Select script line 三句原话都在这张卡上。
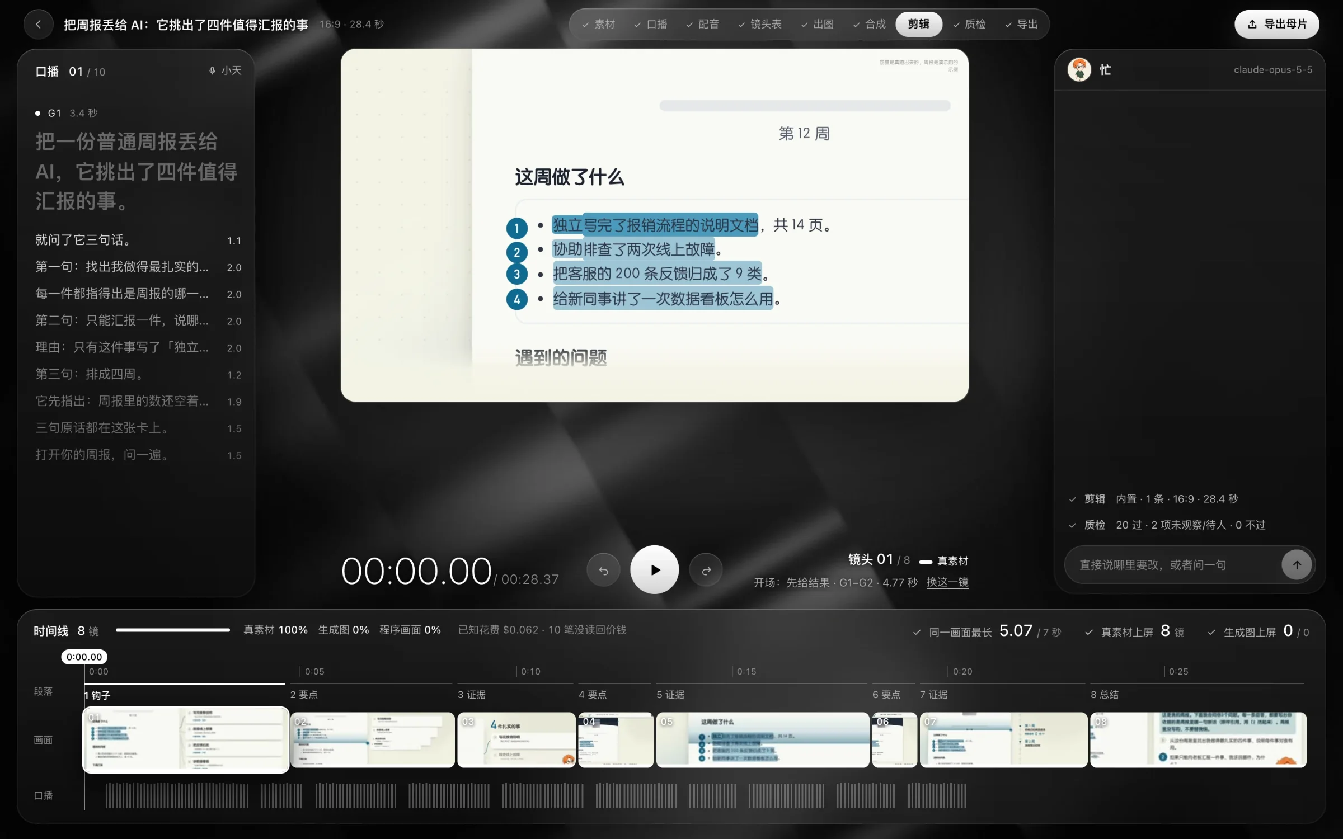 (x=138, y=428)
